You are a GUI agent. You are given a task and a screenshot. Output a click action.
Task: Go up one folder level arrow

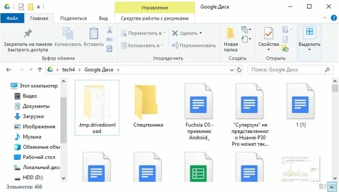point(40,70)
